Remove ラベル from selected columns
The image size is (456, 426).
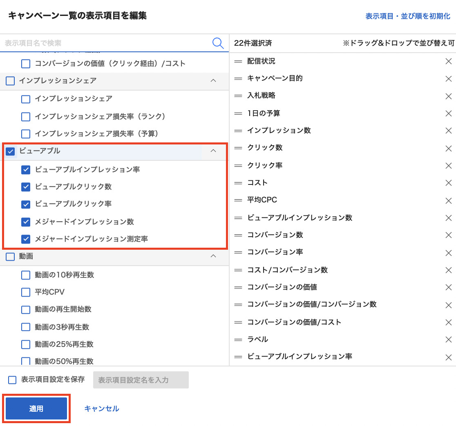coord(448,339)
